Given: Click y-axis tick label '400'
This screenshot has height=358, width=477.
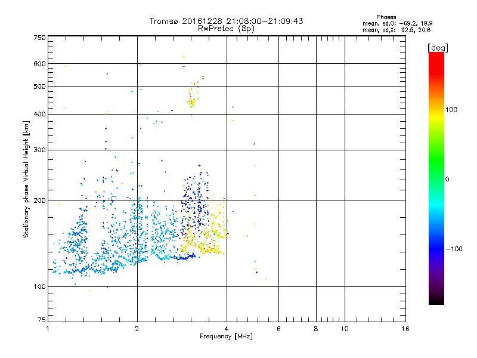Looking at the screenshot, I should pyautogui.click(x=39, y=115).
